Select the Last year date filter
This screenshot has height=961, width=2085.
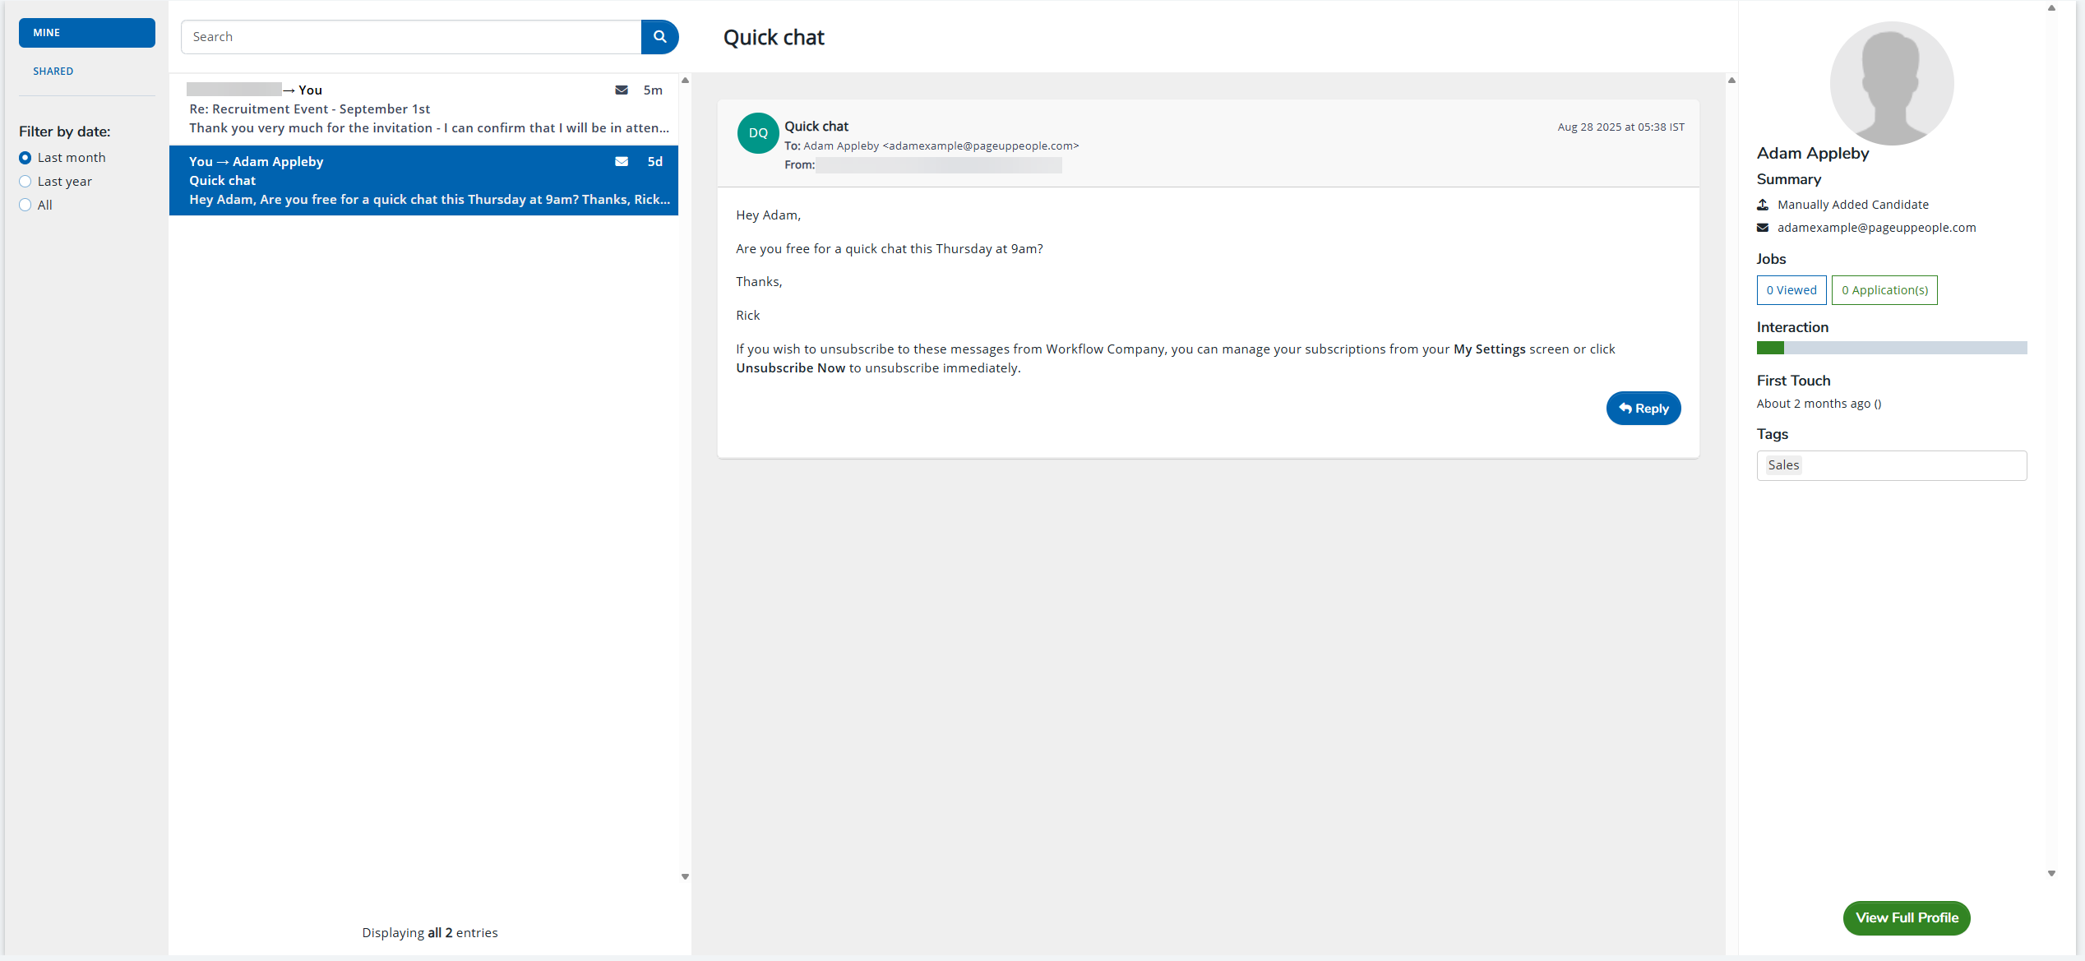[x=25, y=182]
